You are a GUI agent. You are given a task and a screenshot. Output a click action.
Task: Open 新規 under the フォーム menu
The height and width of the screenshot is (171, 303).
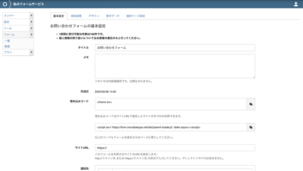coord(7,47)
